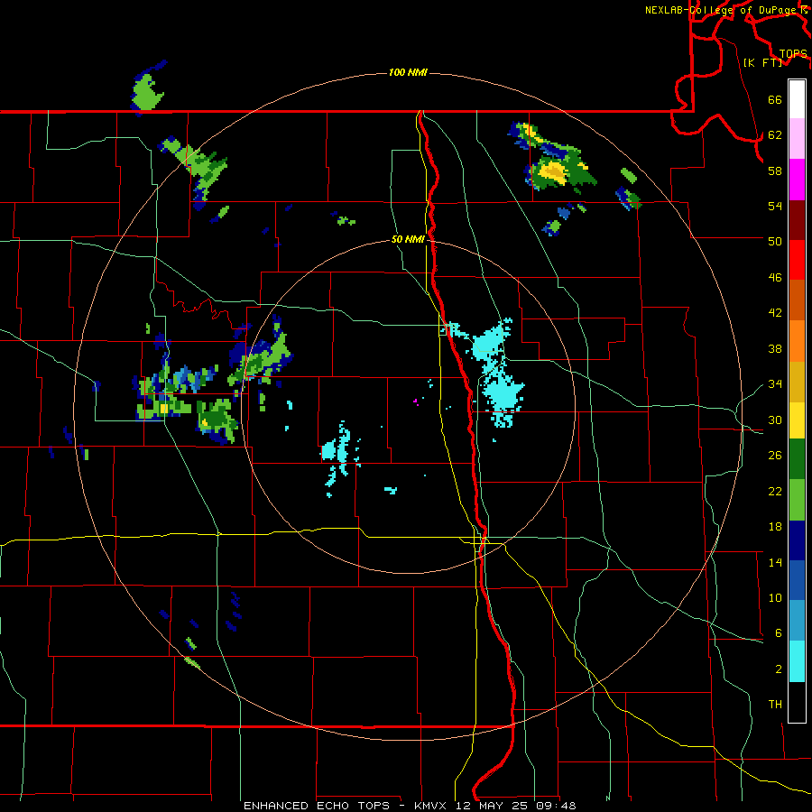
Task: Click the "09:48" timestamp in the caption
Action: pyautogui.click(x=556, y=806)
